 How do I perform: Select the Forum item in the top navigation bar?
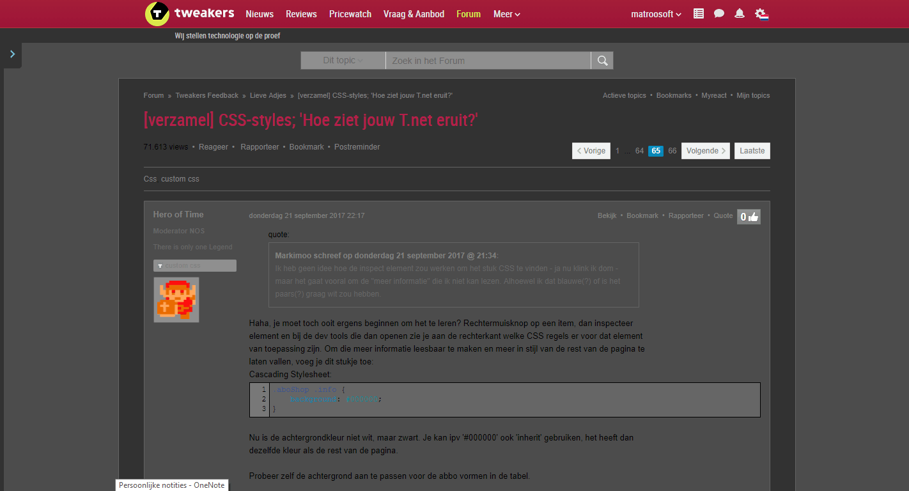click(x=469, y=14)
